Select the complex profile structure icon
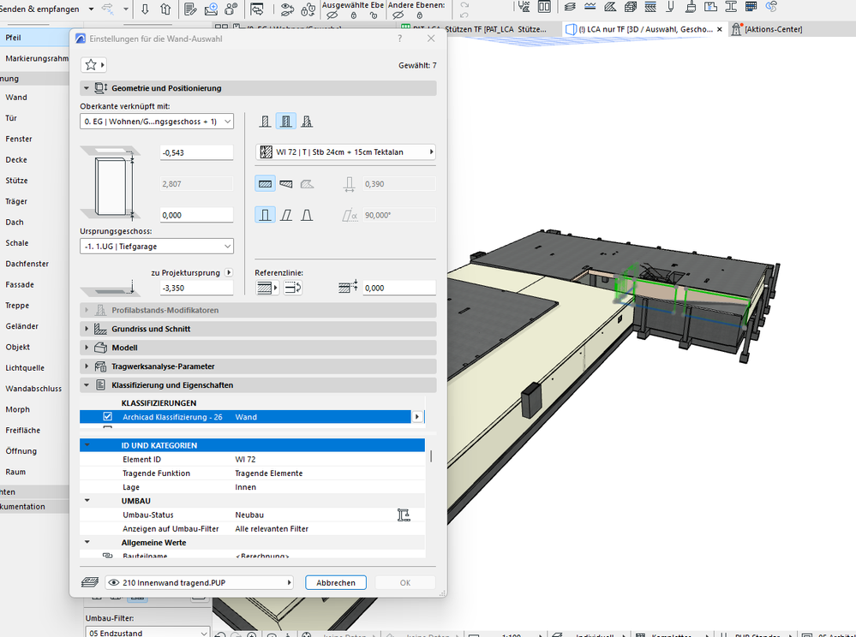Image resolution: width=856 pixels, height=637 pixels. [x=306, y=122]
